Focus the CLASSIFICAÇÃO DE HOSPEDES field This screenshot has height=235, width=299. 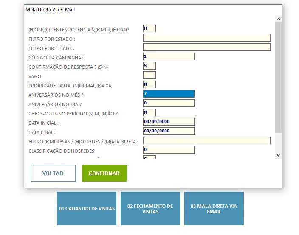pyautogui.click(x=169, y=150)
